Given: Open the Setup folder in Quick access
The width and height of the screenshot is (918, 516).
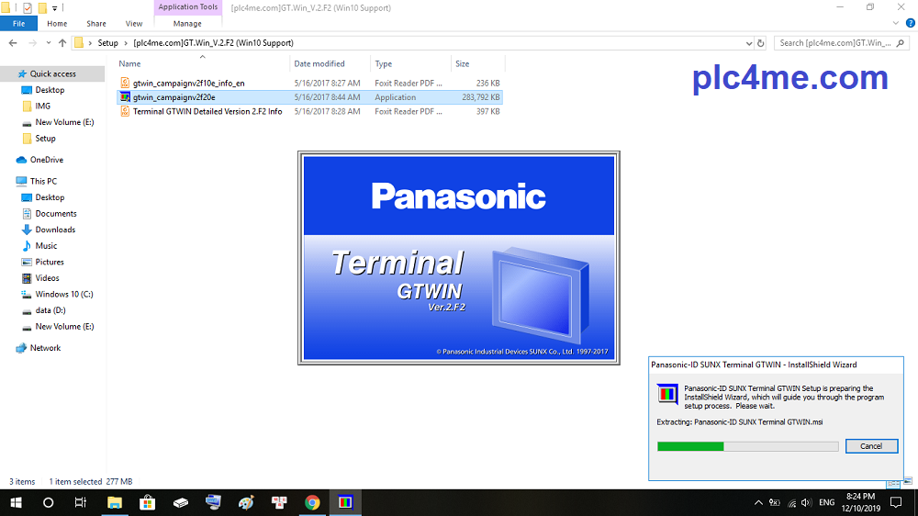Looking at the screenshot, I should (45, 139).
